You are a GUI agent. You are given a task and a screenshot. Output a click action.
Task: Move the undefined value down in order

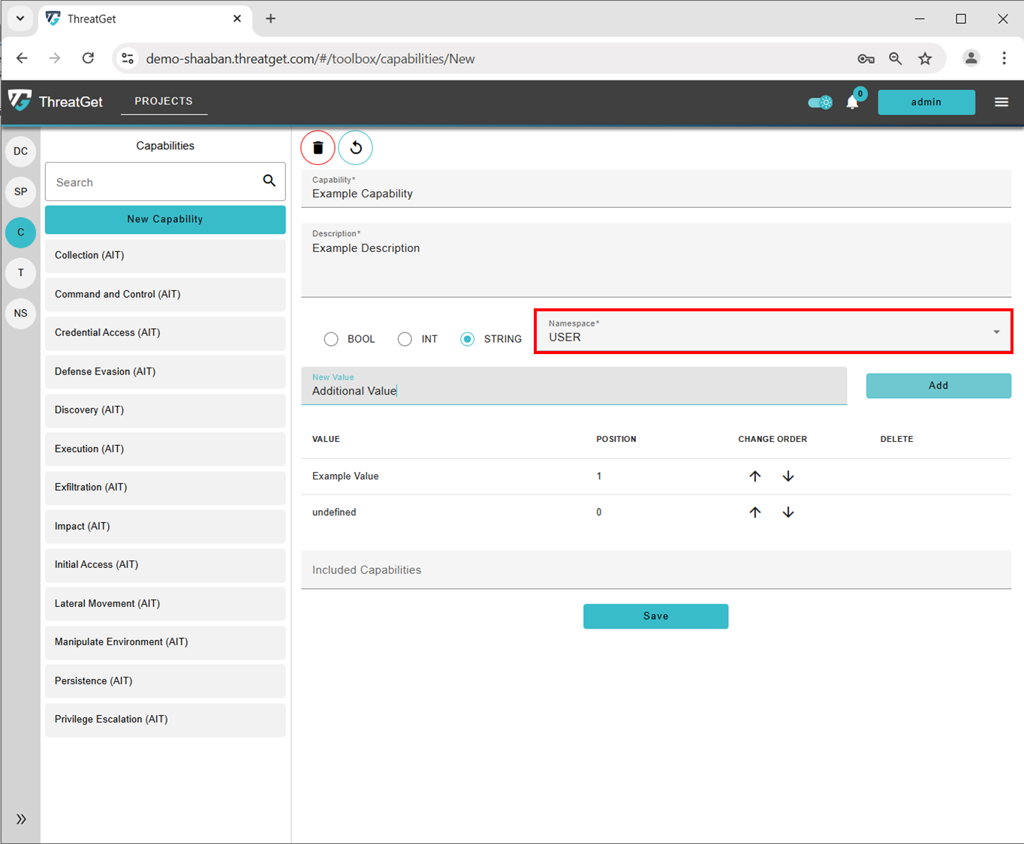(788, 512)
